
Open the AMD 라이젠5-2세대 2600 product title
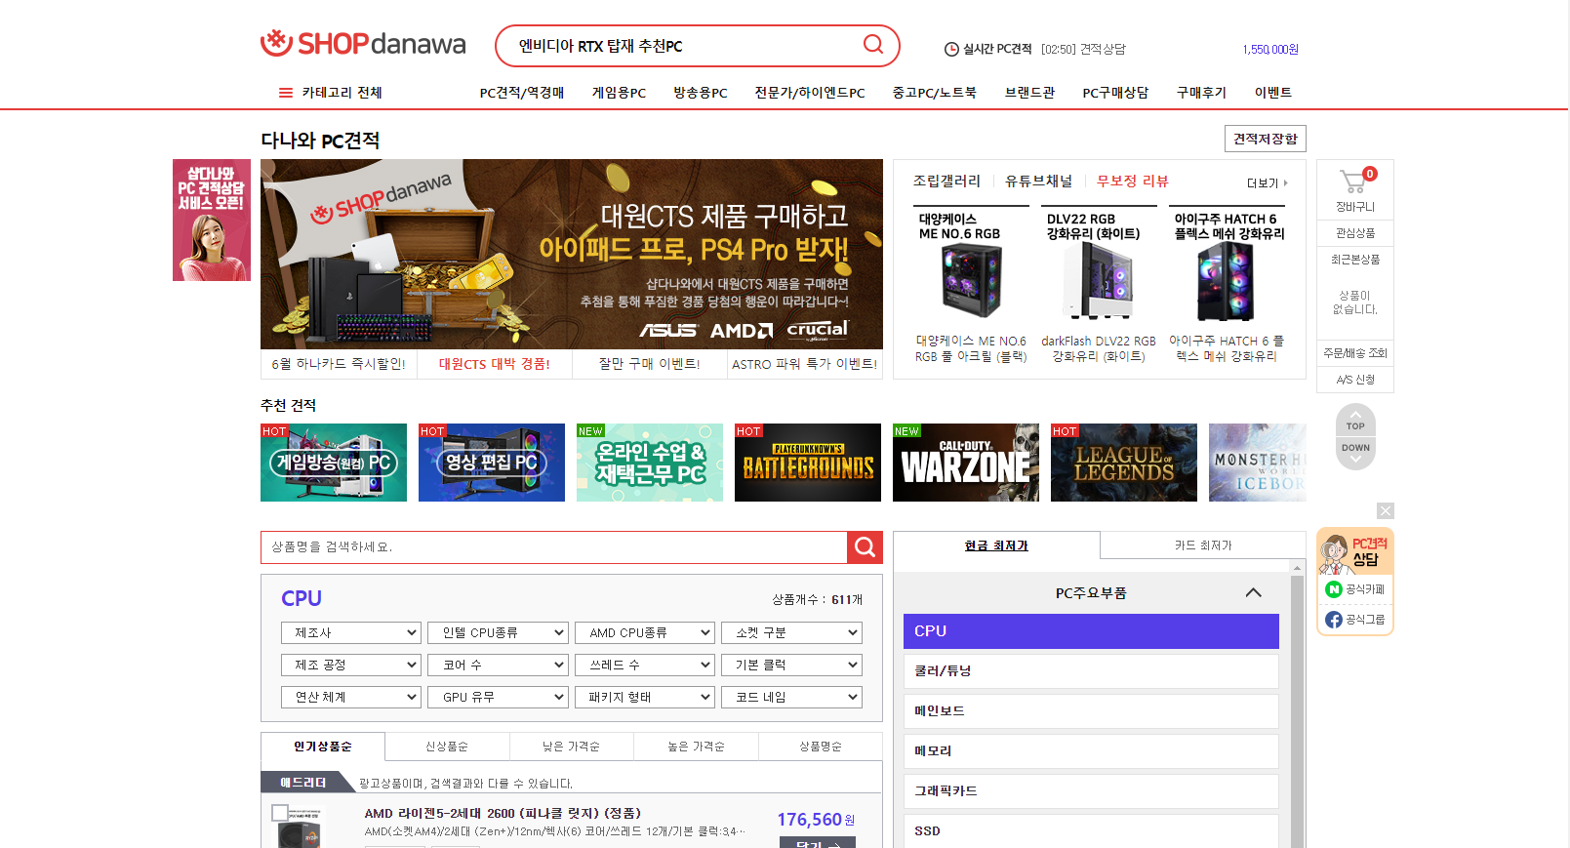(x=503, y=814)
